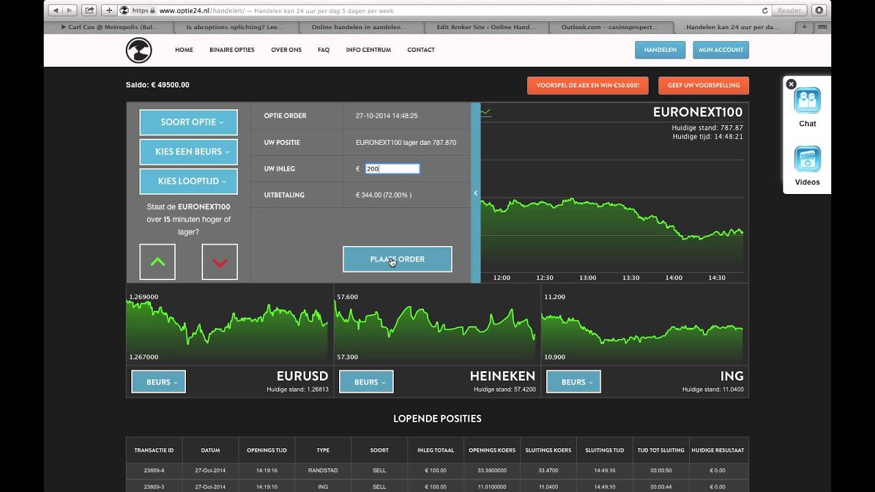
Task: Click the HEINEKEN mini chart
Action: point(435,326)
